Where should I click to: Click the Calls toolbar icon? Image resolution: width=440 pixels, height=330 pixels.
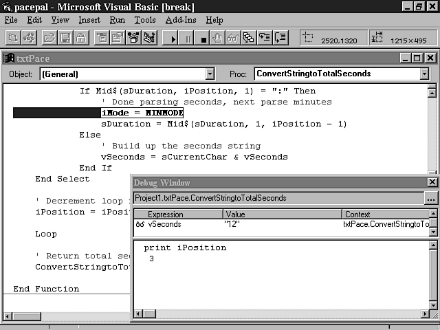pos(248,38)
